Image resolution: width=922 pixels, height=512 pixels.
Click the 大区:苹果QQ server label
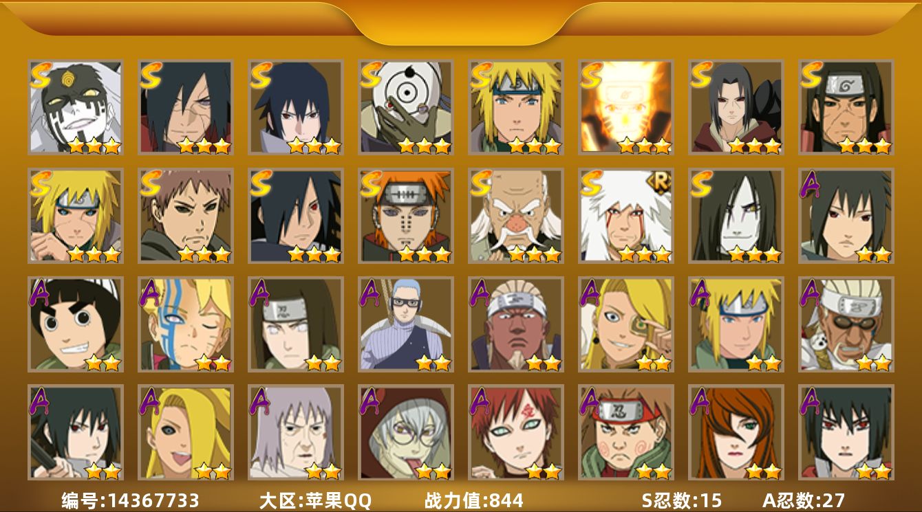pos(315,500)
